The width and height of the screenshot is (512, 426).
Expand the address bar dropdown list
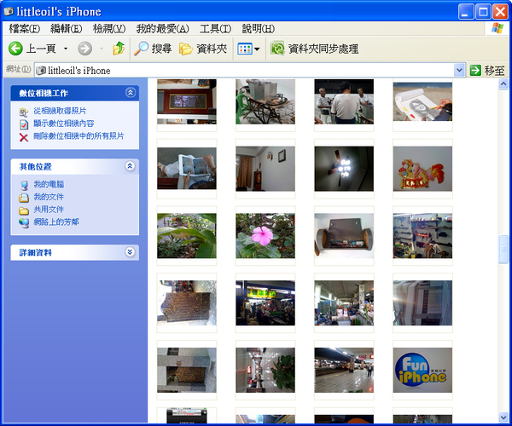pos(459,70)
